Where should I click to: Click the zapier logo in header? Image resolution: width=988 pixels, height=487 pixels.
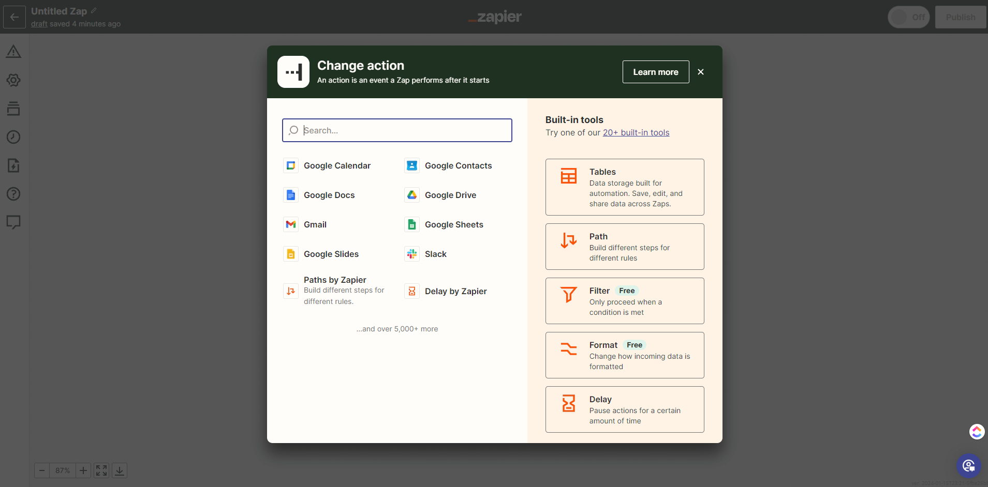(495, 17)
